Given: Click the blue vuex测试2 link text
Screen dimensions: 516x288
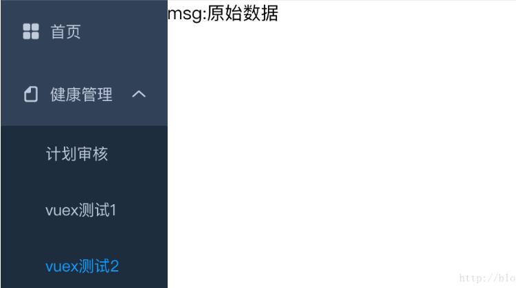Looking at the screenshot, I should pyautogui.click(x=82, y=266).
